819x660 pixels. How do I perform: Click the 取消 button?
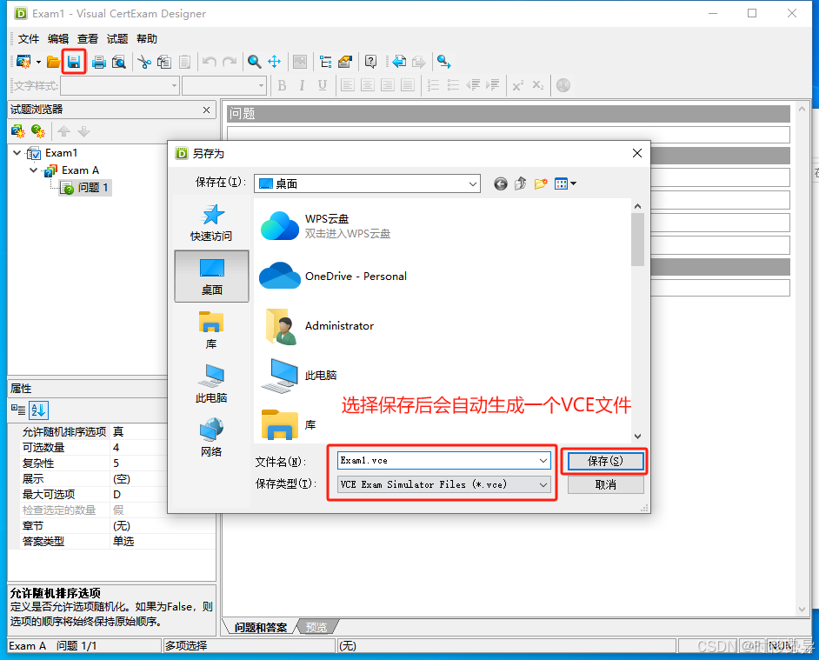pos(605,484)
